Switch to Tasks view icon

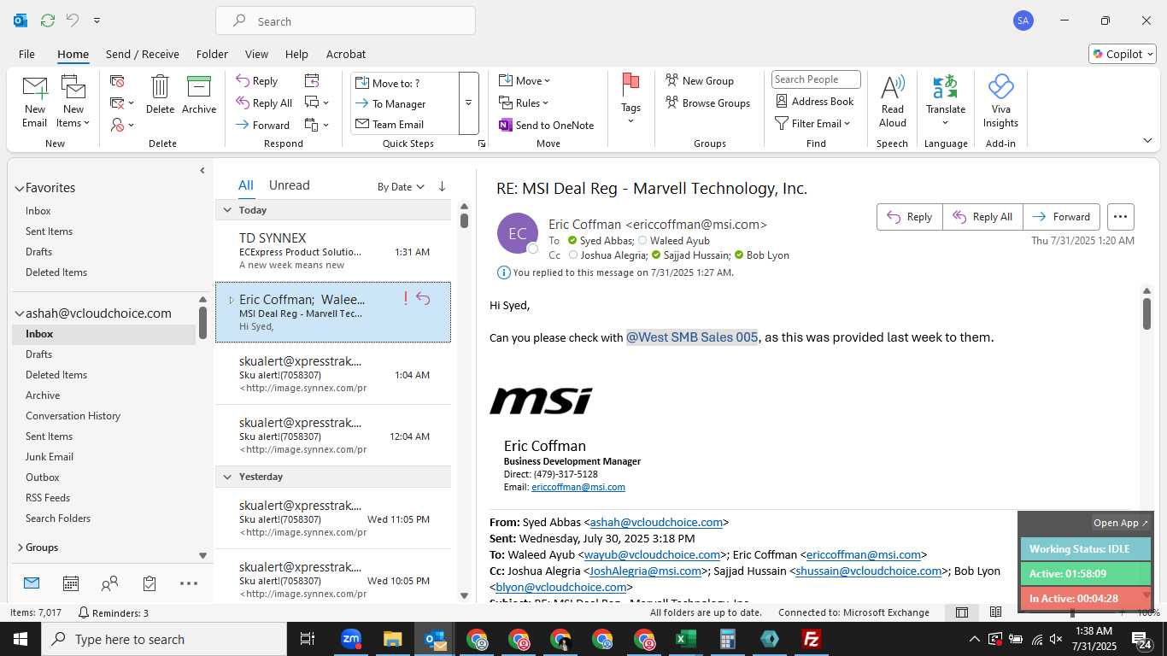[150, 583]
